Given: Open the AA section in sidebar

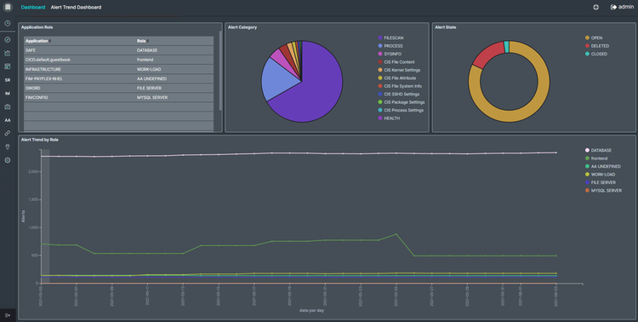Looking at the screenshot, I should pyautogui.click(x=8, y=120).
